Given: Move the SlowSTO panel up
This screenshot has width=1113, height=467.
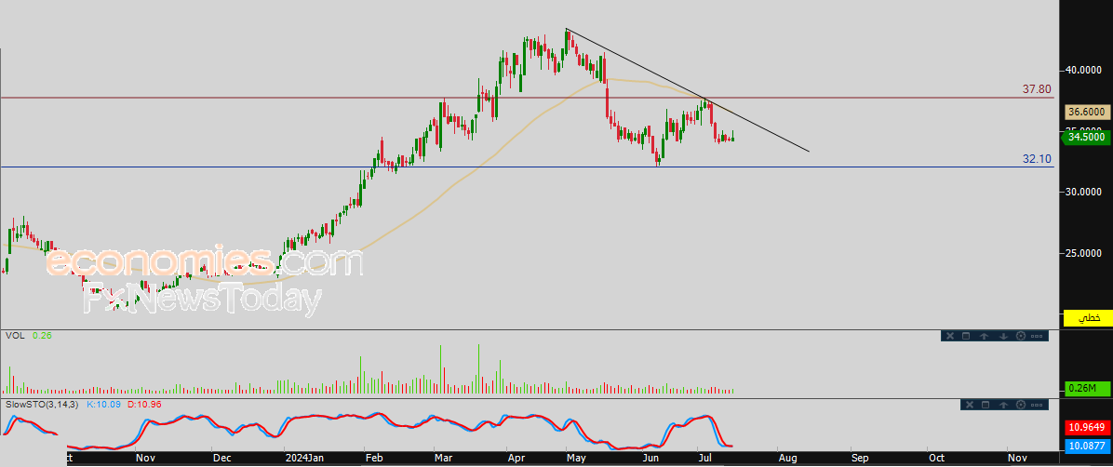Looking at the screenshot, I should pyautogui.click(x=1004, y=405).
